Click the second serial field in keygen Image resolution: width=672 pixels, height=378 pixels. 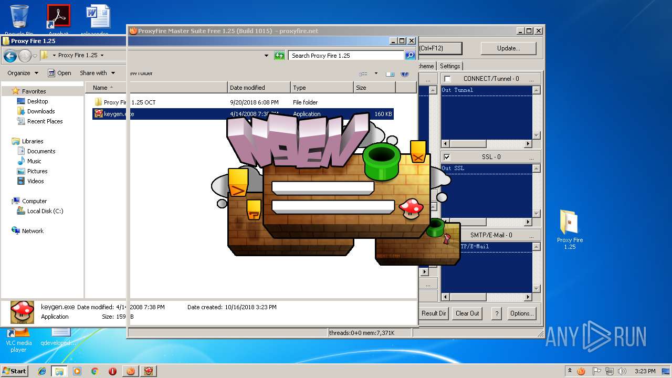333,206
